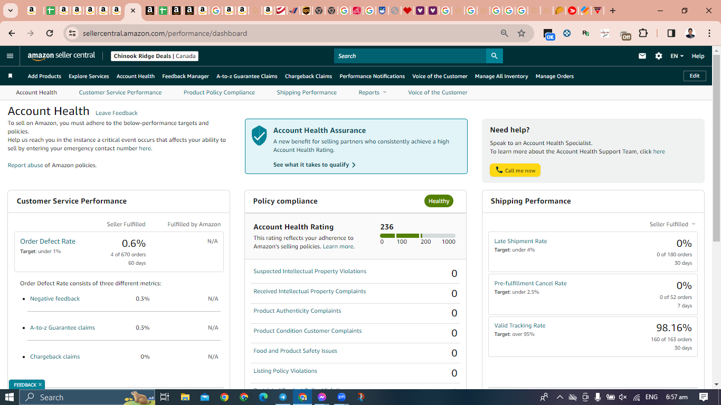Open the Seller Fulfilled dropdown in Shipping Performance

pyautogui.click(x=672, y=224)
